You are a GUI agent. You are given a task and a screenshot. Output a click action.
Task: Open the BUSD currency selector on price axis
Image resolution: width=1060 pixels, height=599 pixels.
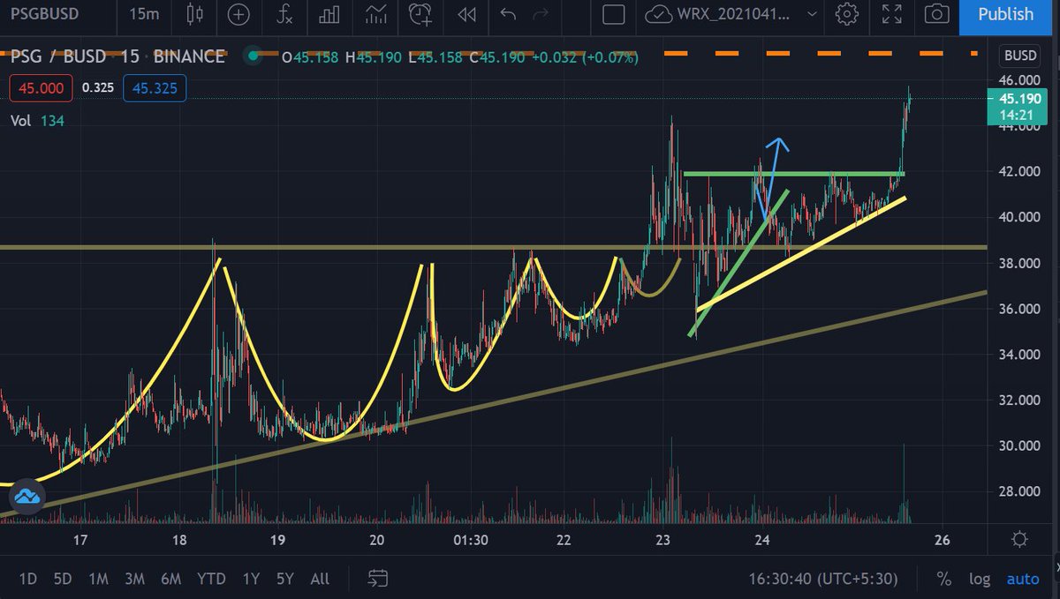point(1019,56)
